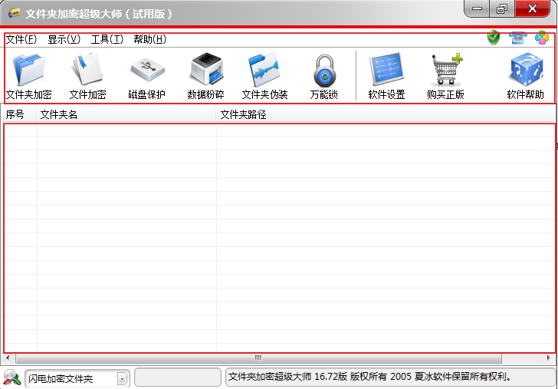Click the search magnifier icon in status bar
This screenshot has height=389, width=558.
point(12,378)
